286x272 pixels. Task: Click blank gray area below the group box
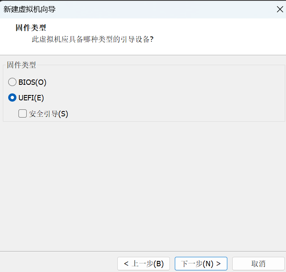pyautogui.click(x=143, y=184)
